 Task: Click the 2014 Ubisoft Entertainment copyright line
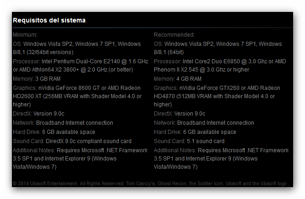(150, 183)
